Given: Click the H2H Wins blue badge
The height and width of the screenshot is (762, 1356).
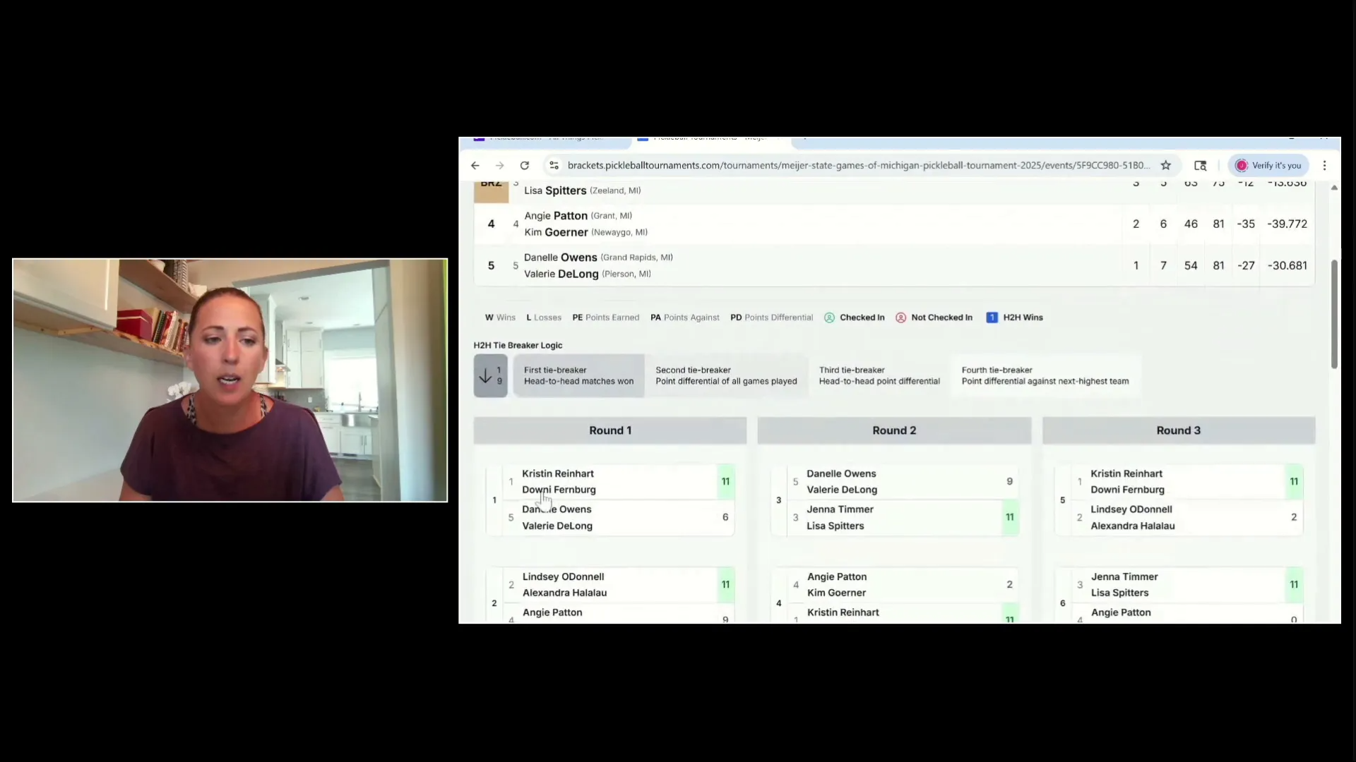Looking at the screenshot, I should [992, 317].
